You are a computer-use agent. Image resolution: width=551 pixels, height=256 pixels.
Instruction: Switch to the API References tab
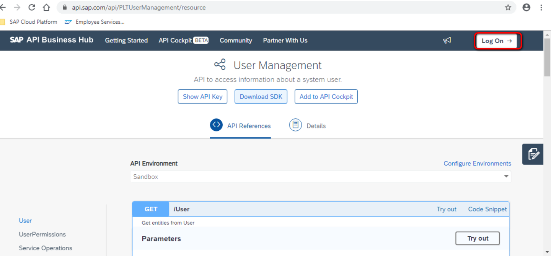[x=249, y=126]
